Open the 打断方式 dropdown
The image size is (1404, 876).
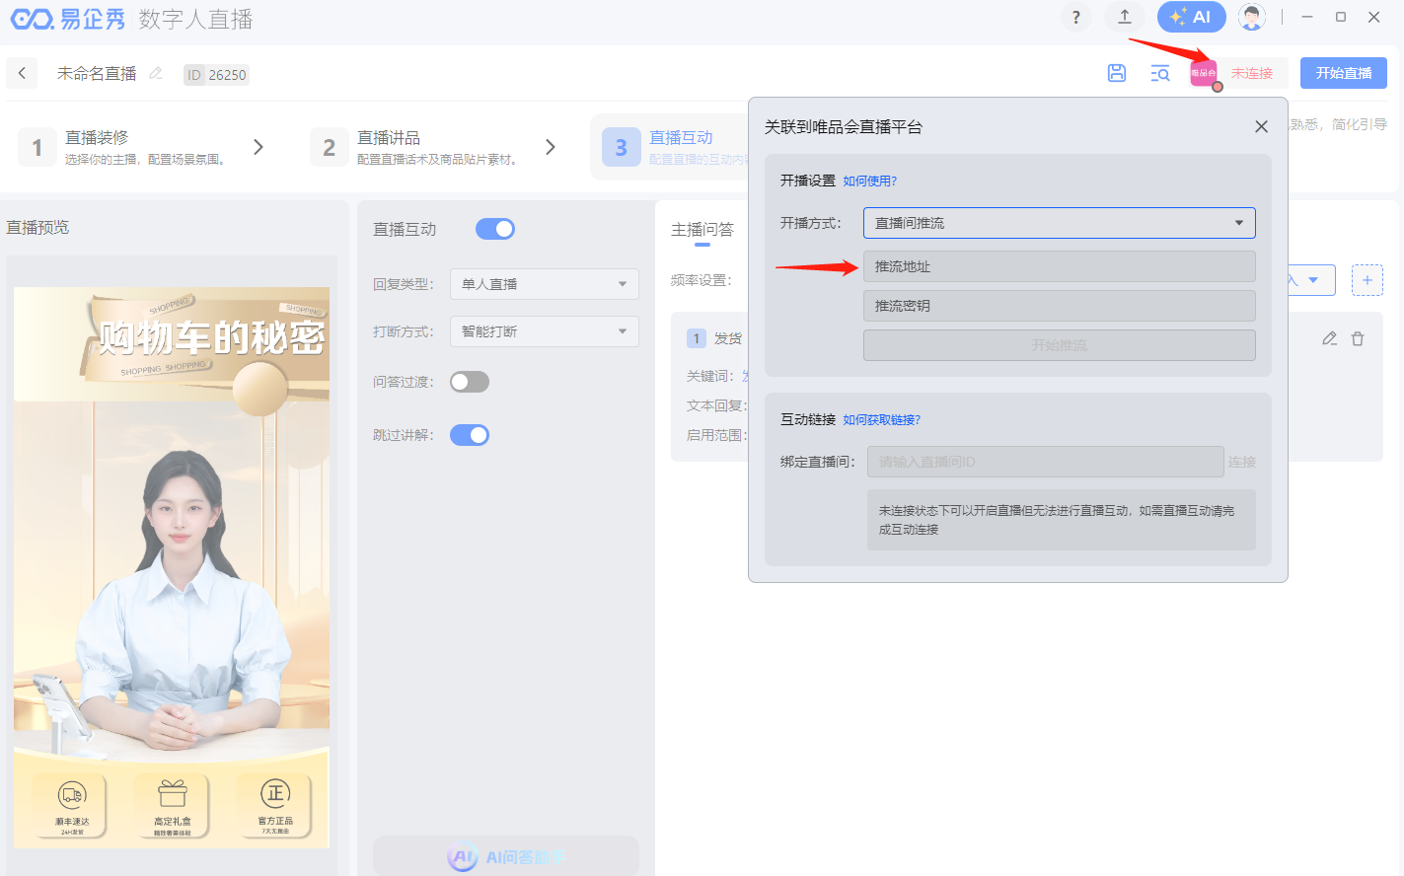point(544,331)
